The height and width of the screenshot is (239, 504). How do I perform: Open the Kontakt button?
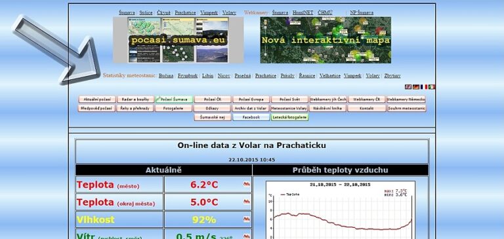(367, 109)
